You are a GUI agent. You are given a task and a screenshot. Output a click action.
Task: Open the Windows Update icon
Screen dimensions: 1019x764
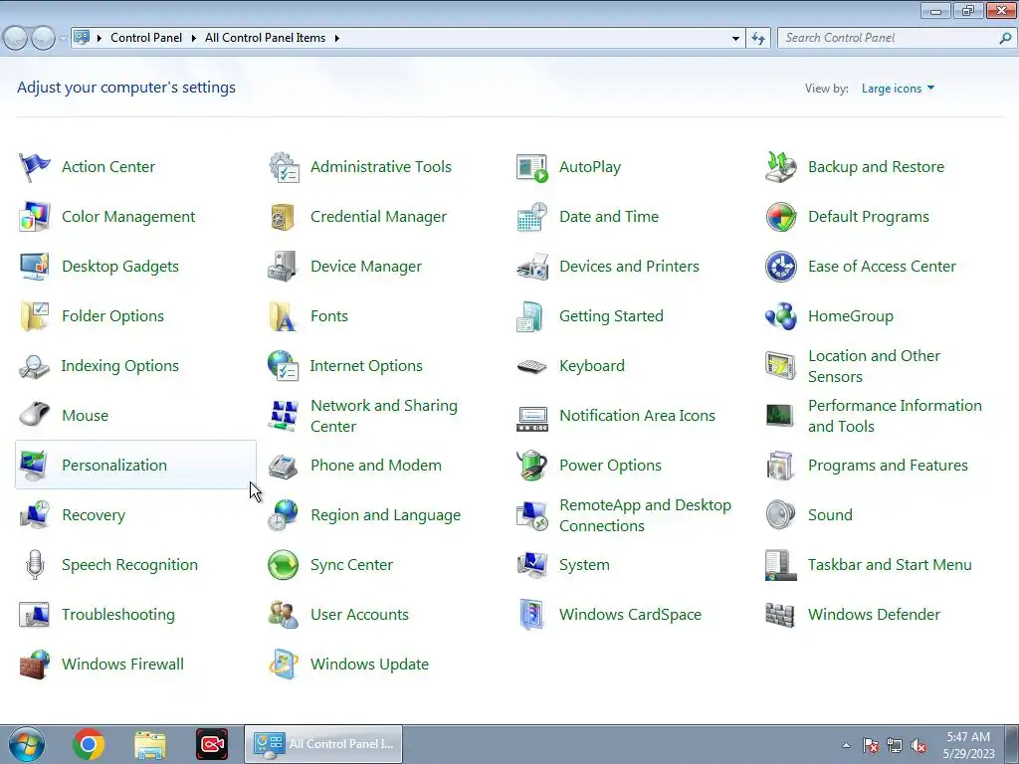click(284, 664)
